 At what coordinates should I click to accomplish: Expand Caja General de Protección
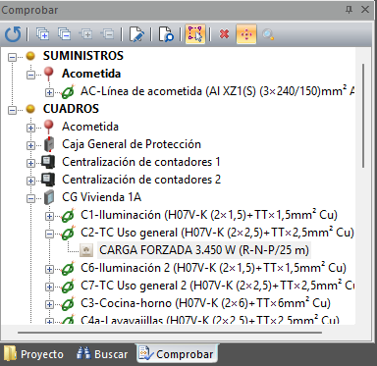(x=30, y=145)
